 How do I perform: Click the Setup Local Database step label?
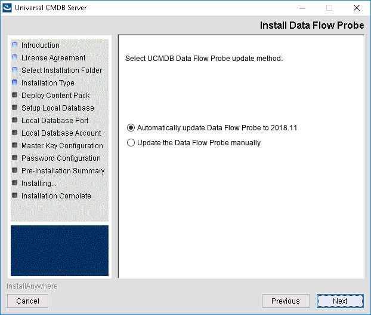[x=57, y=108]
